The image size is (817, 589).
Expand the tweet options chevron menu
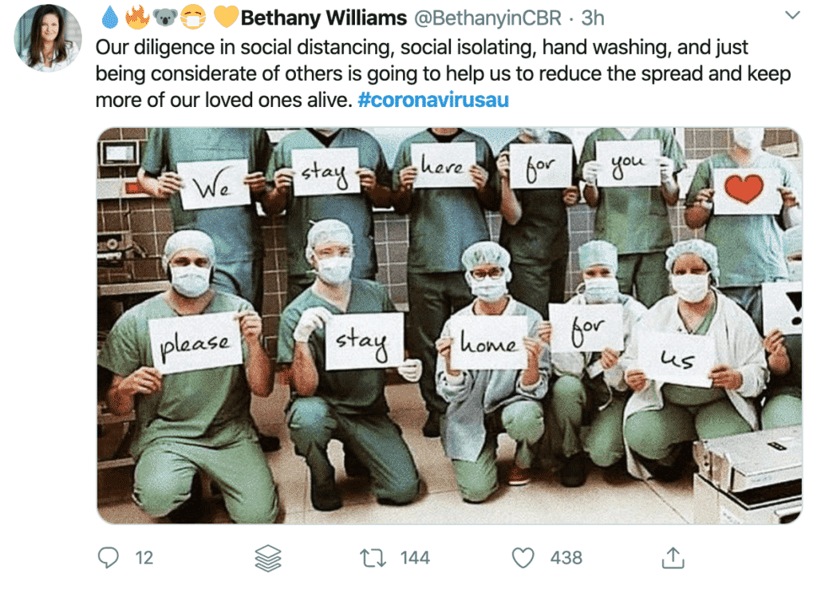coord(792,16)
